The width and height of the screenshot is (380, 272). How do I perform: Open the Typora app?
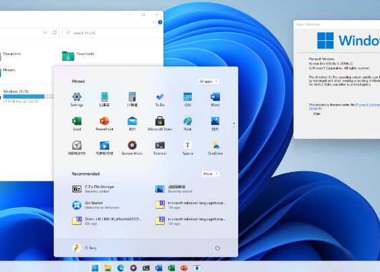[188, 148]
